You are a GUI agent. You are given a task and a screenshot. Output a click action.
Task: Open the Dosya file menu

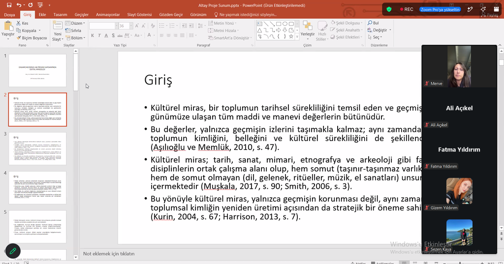pos(9,15)
